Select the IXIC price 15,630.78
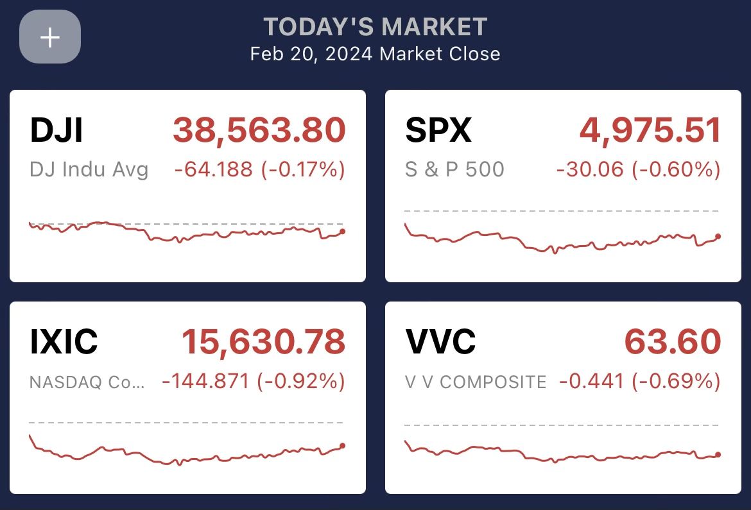 tap(263, 341)
